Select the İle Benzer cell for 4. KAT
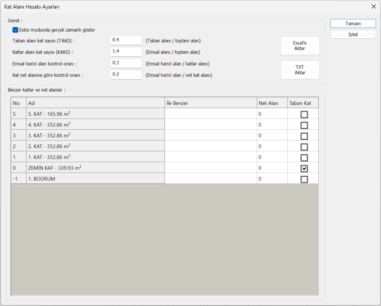381x306 pixels. pyautogui.click(x=211, y=125)
